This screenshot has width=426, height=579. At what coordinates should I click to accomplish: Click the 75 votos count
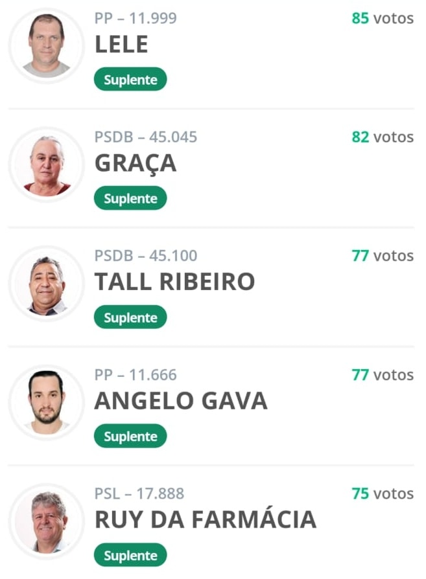(383, 494)
